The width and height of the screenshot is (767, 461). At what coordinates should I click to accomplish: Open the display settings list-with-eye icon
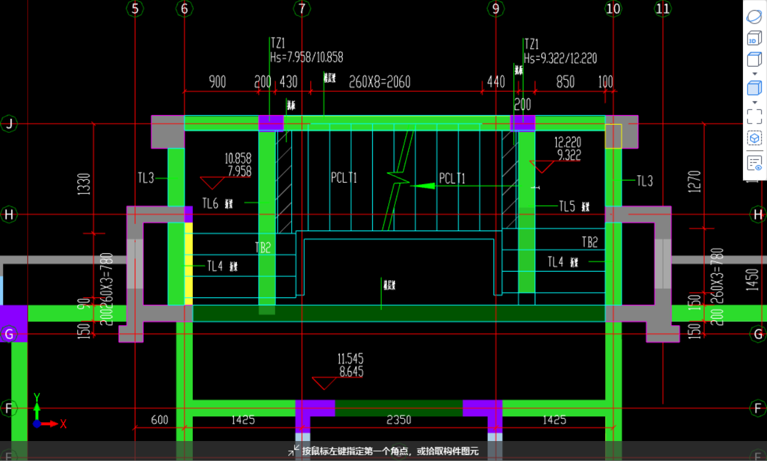pyautogui.click(x=754, y=163)
